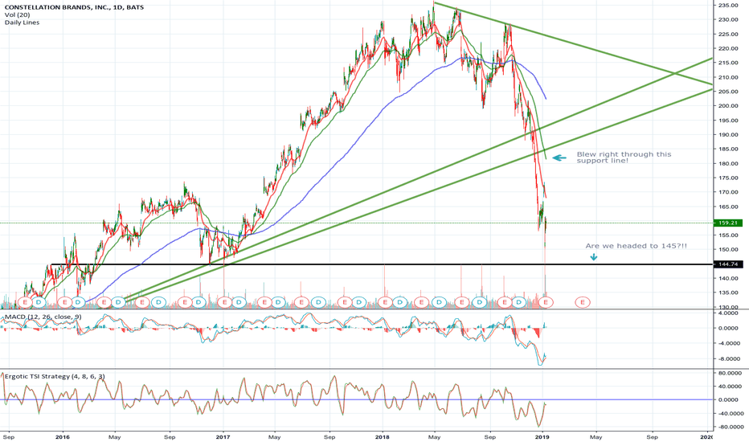Open the earnings E marker above the 2017 label
This screenshot has height=442, width=749.
[x=224, y=302]
